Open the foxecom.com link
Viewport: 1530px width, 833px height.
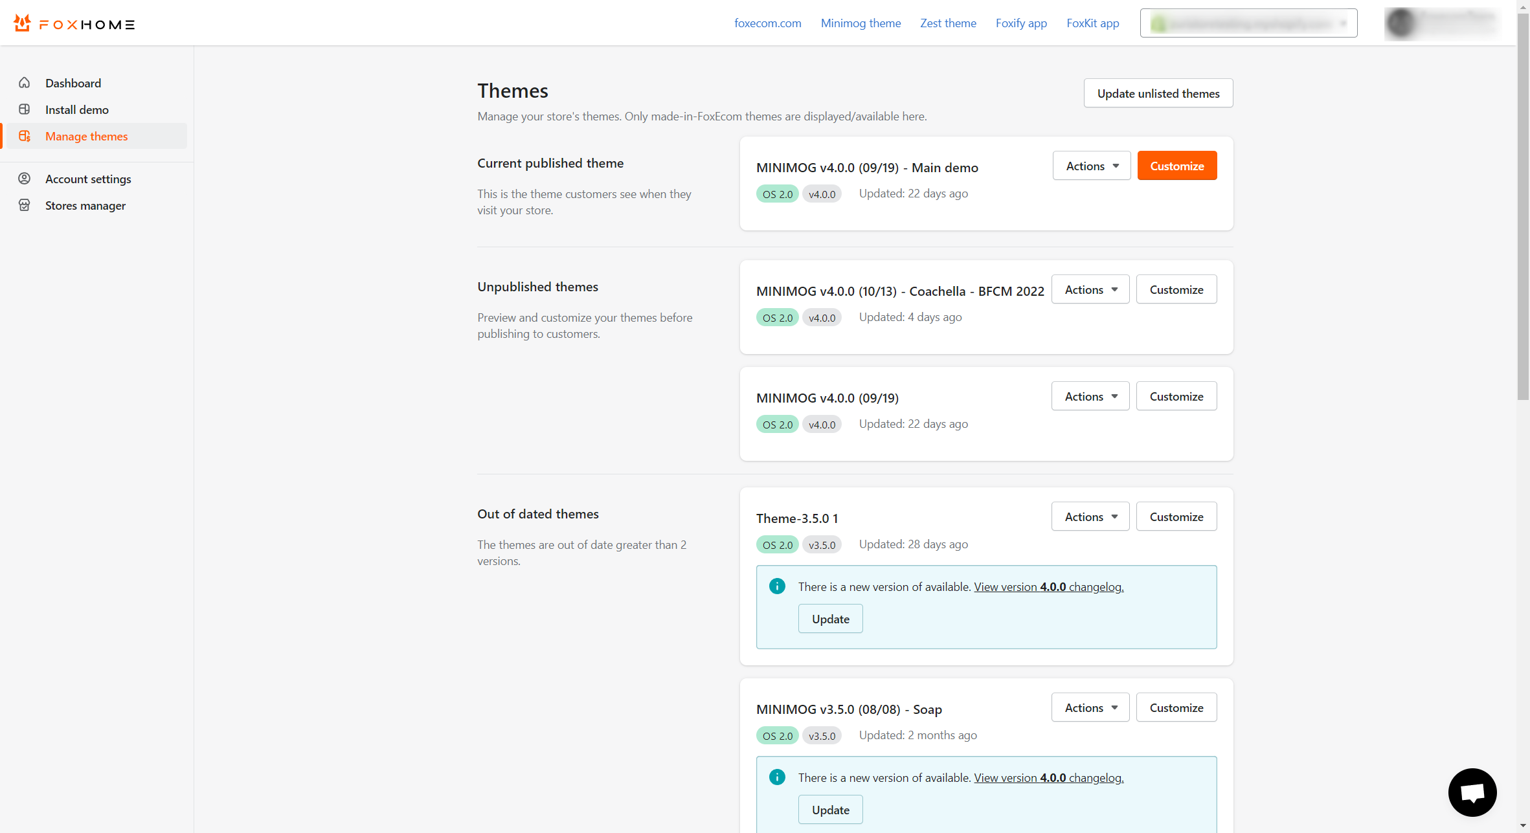(x=768, y=23)
